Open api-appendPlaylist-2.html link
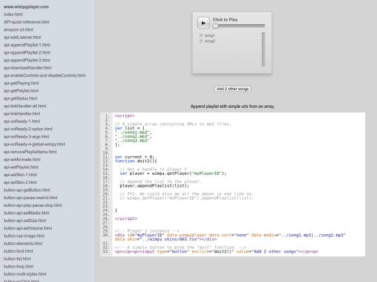The width and height of the screenshot is (377, 282). (27, 52)
